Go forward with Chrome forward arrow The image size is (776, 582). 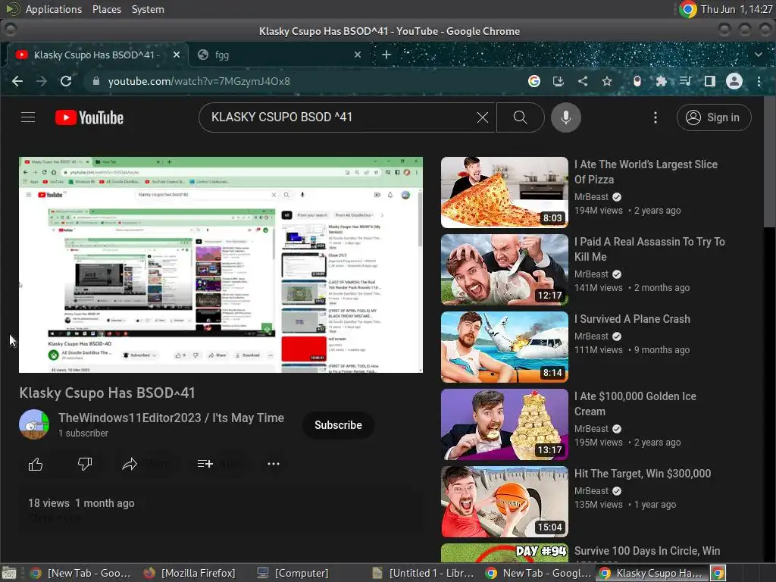point(42,81)
